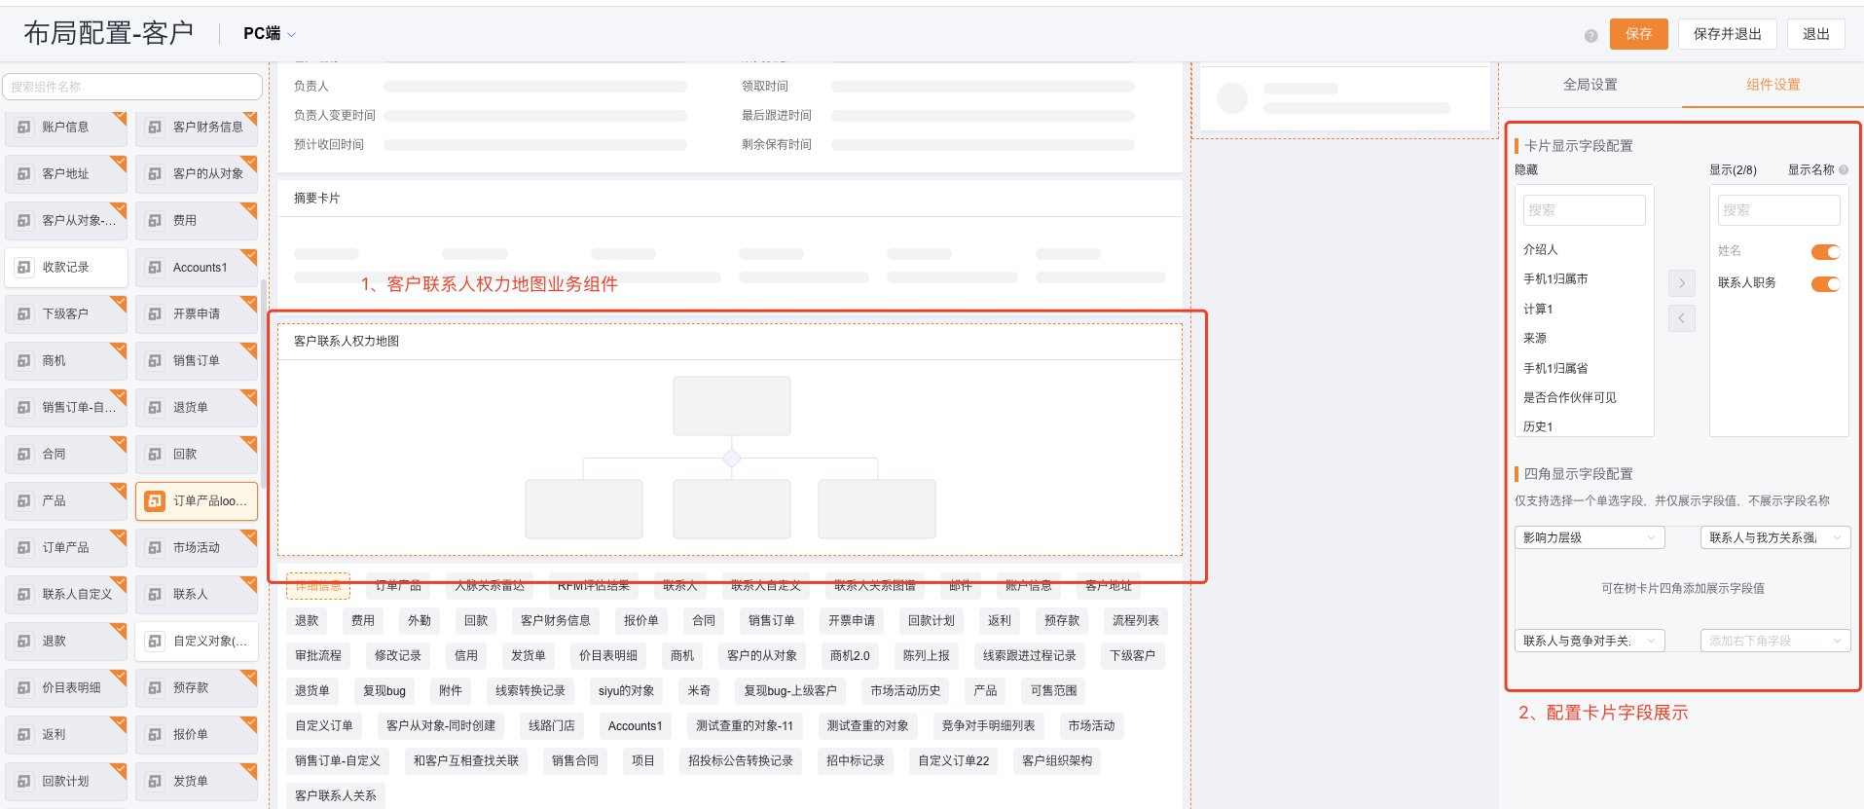Select the 线索跟进过程记录 tab chip

tap(1029, 655)
